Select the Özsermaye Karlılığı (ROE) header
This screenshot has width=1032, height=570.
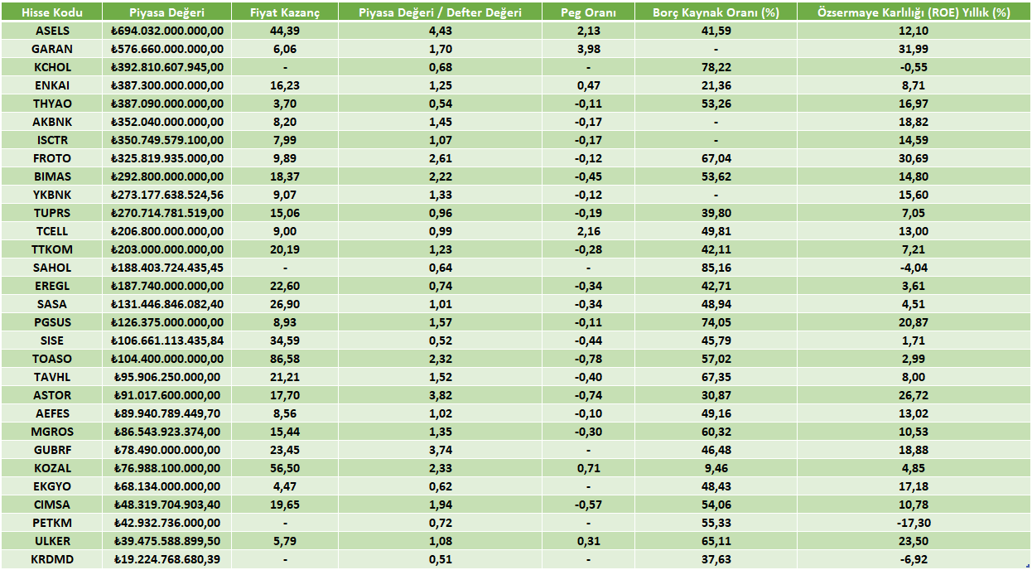pos(914,12)
